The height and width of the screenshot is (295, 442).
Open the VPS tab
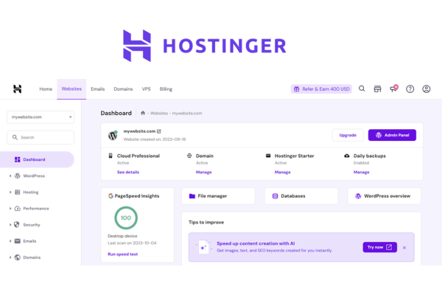pyautogui.click(x=146, y=89)
